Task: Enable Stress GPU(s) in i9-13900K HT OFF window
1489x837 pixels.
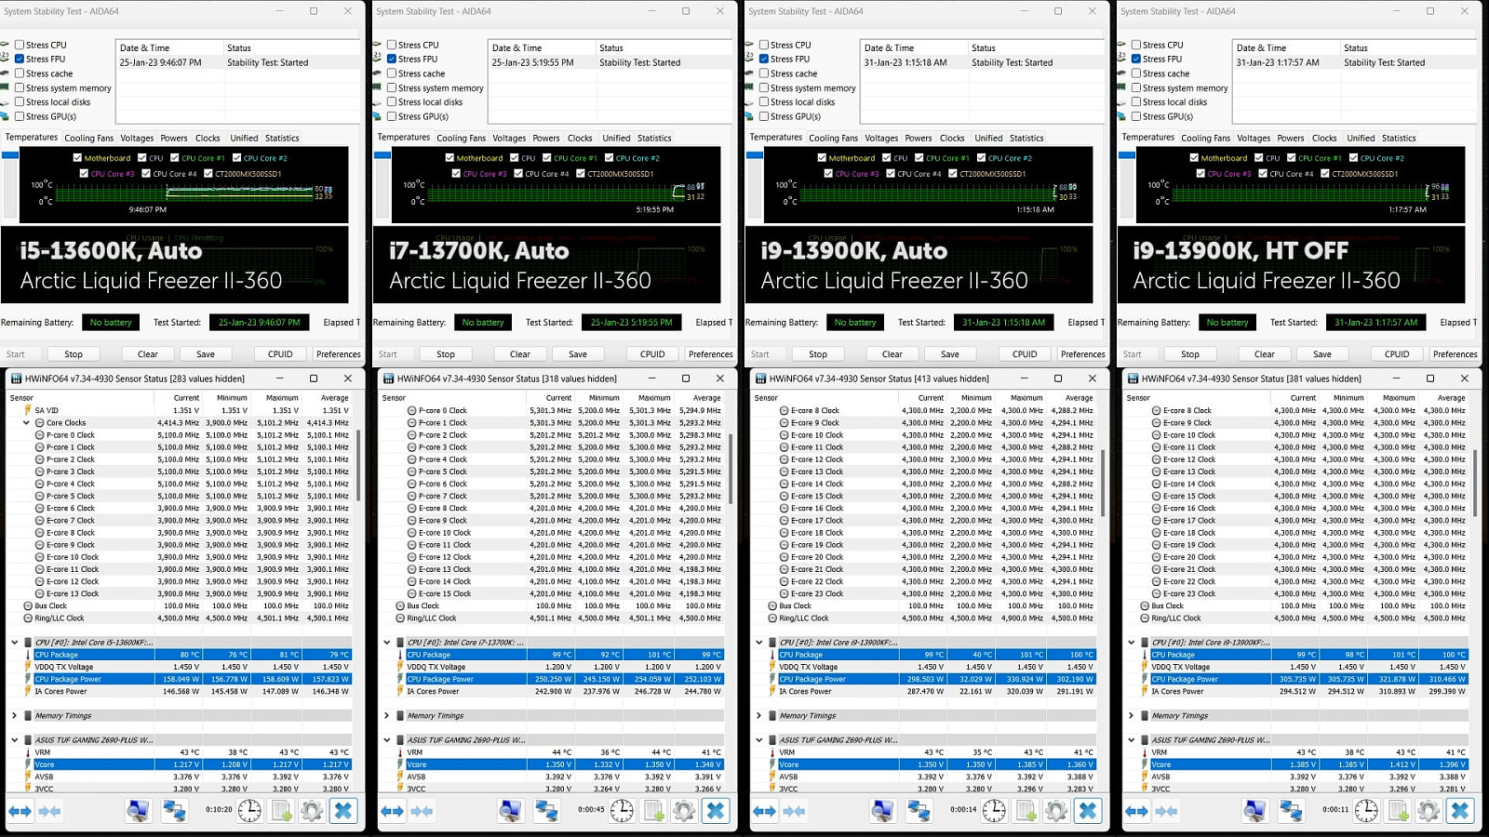Action: pyautogui.click(x=1136, y=116)
